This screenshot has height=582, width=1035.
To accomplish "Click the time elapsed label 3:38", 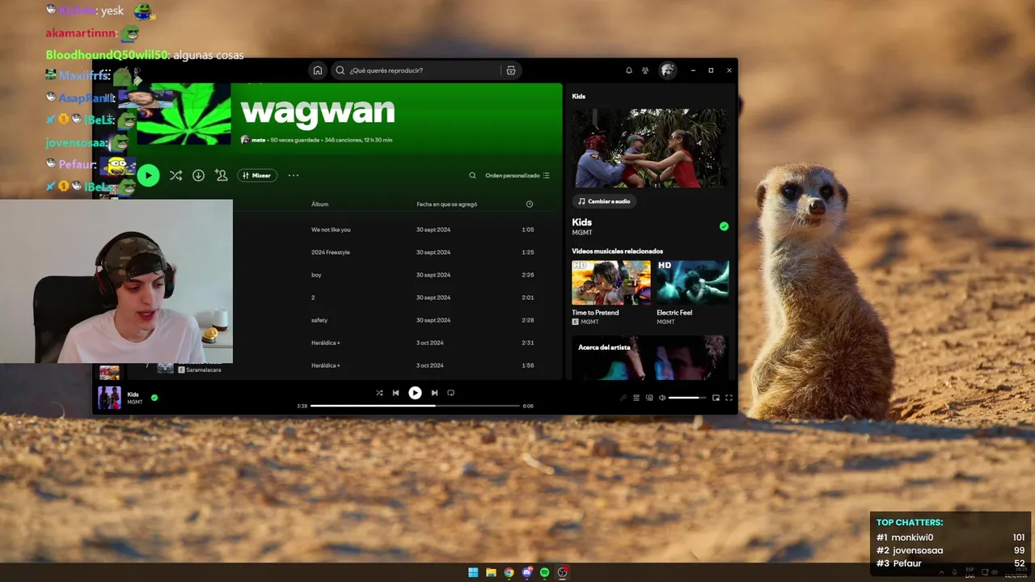I will click(302, 406).
